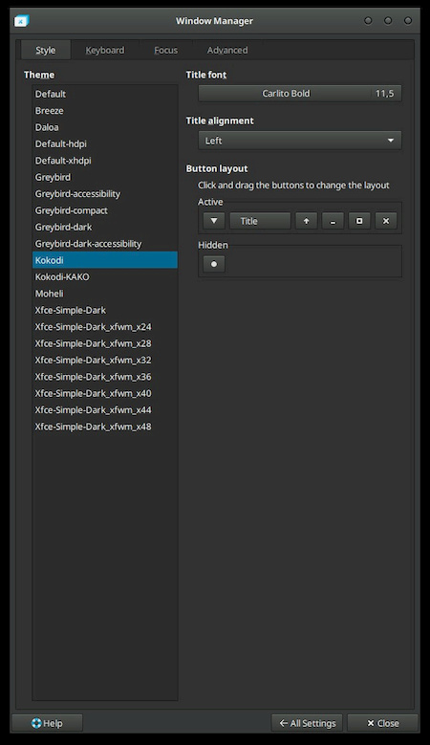
Task: Go back to All Settings
Action: 307,723
